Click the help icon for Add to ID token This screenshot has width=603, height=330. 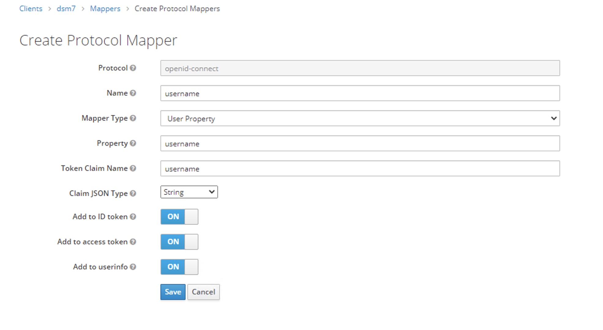(133, 217)
